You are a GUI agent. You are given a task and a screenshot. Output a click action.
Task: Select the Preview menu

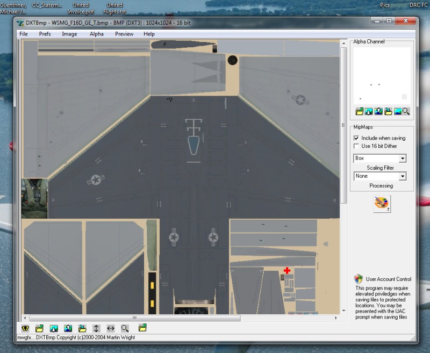point(124,34)
